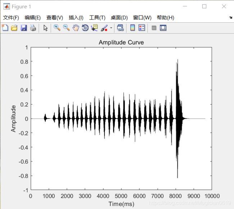Click the dock figure arrow icon
Screen dimensions: 234x209
230,18
